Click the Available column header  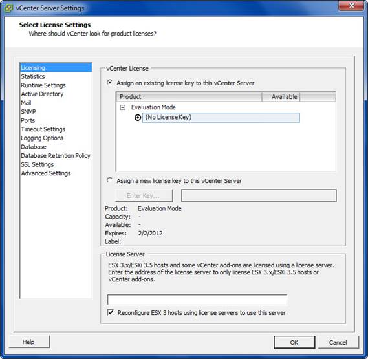tap(281, 97)
